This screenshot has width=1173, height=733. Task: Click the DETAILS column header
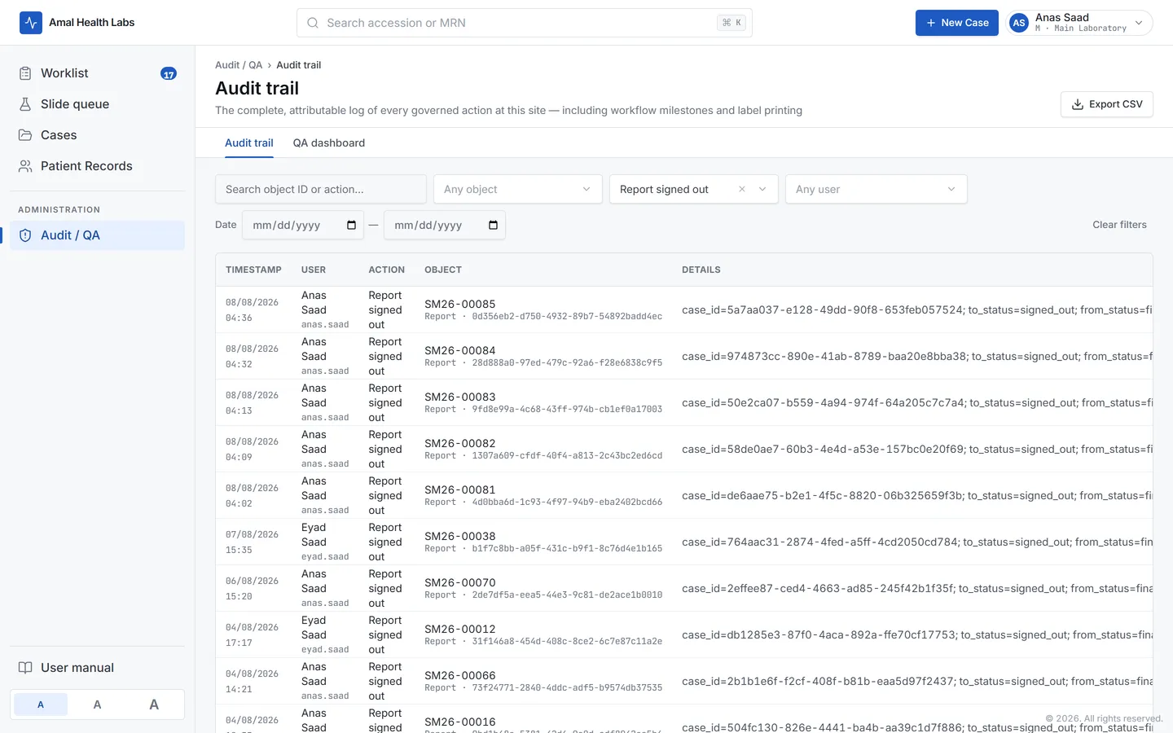tap(701, 270)
